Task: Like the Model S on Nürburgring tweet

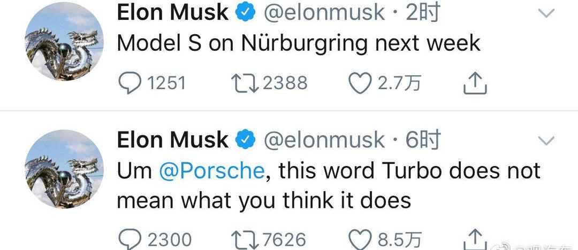Action: [361, 83]
